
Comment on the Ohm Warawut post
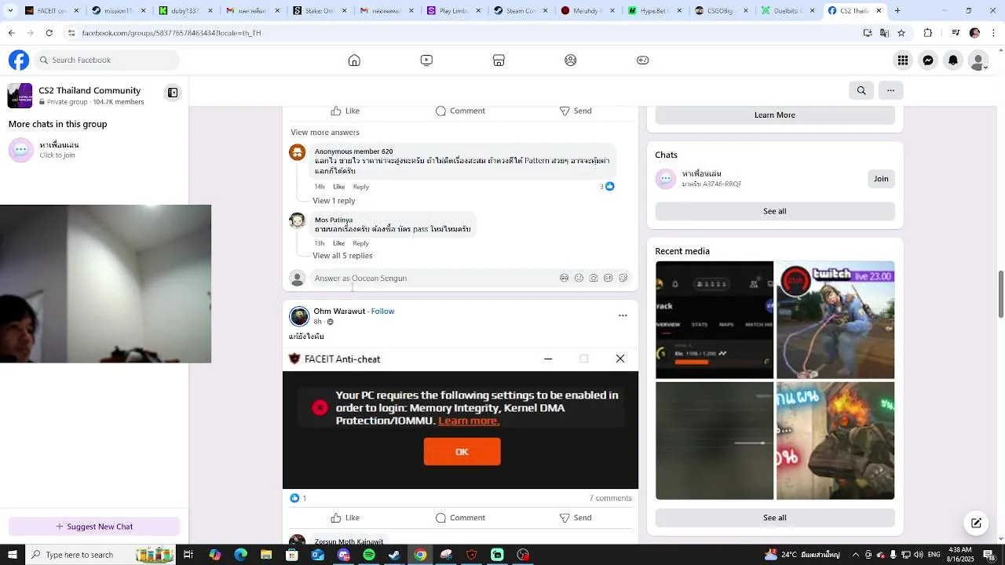coord(460,518)
